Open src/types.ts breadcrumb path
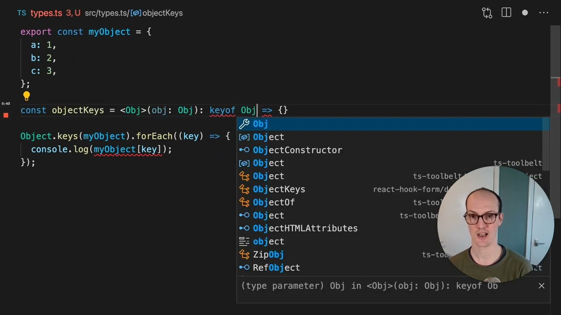 pyautogui.click(x=107, y=13)
